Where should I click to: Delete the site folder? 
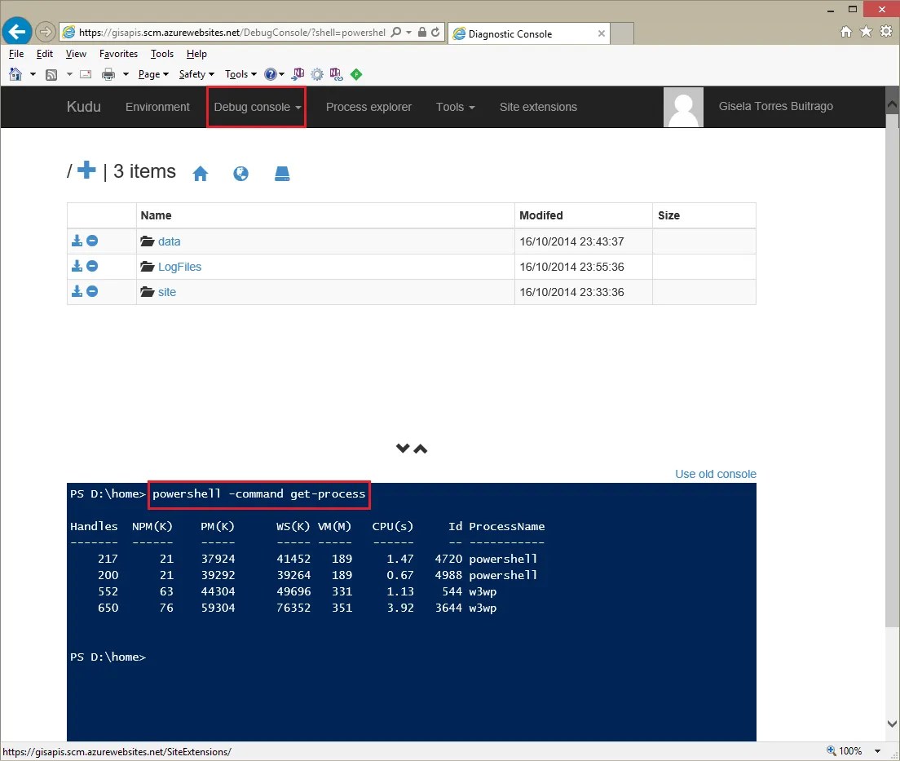pos(92,291)
